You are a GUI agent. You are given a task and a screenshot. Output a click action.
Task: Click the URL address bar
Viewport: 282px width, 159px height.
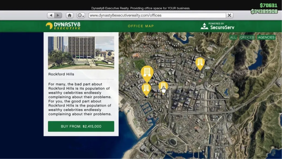click(x=157, y=15)
